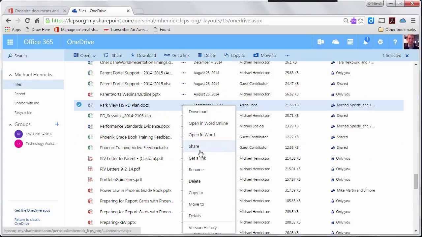
Task: Click the Diigo extension icon
Action: (x=371, y=21)
